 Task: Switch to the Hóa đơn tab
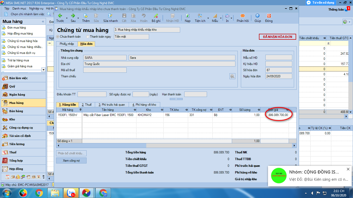tap(86, 44)
